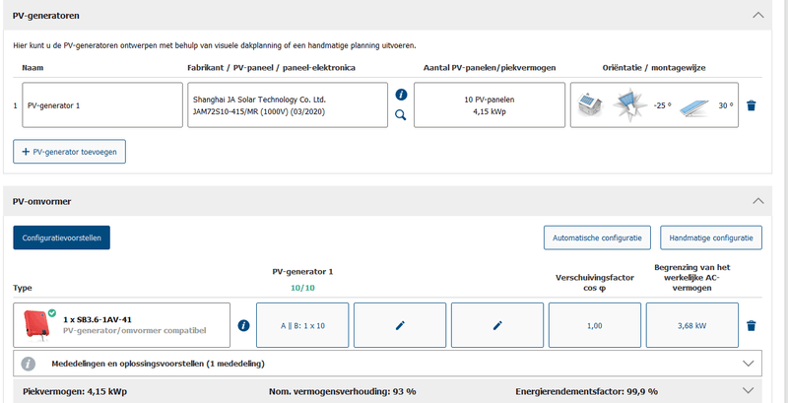Image resolution: width=788 pixels, height=403 pixels.
Task: Select the JA Solar JAM72S10-415/MR panel field
Action: coord(288,105)
